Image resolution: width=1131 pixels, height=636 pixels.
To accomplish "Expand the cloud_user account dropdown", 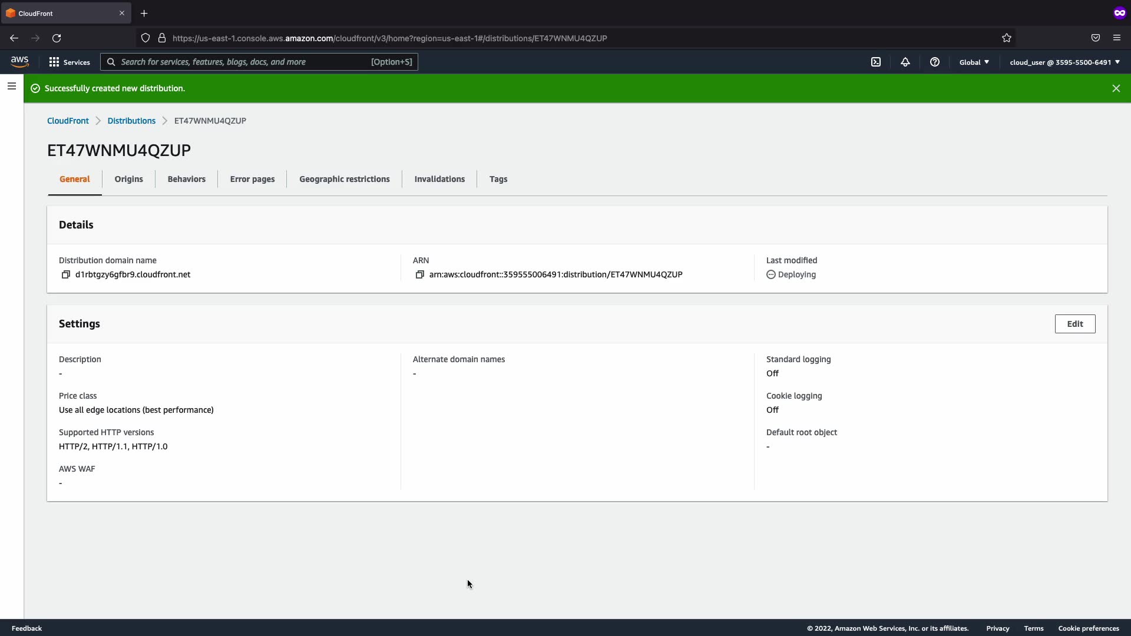I will 1064,62.
